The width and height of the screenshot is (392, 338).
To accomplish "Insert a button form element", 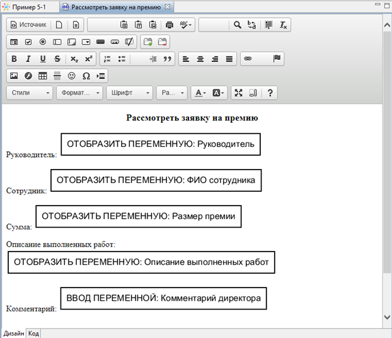I will (100, 42).
